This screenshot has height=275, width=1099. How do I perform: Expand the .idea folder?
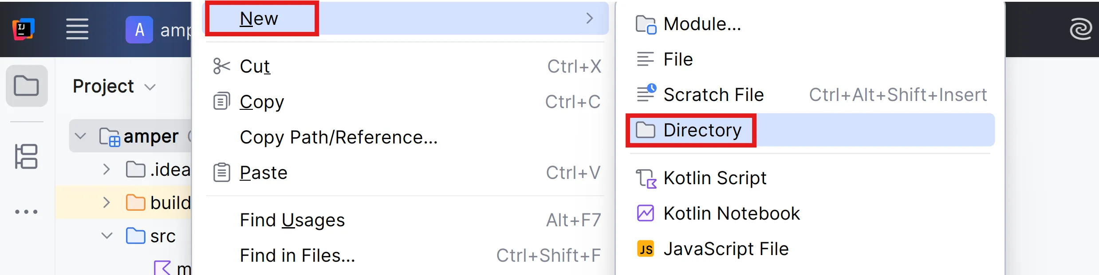click(x=106, y=170)
